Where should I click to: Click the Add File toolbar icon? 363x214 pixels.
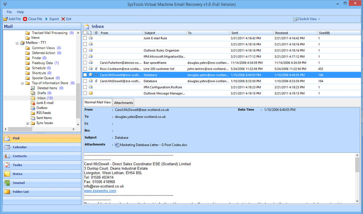[x=6, y=19]
